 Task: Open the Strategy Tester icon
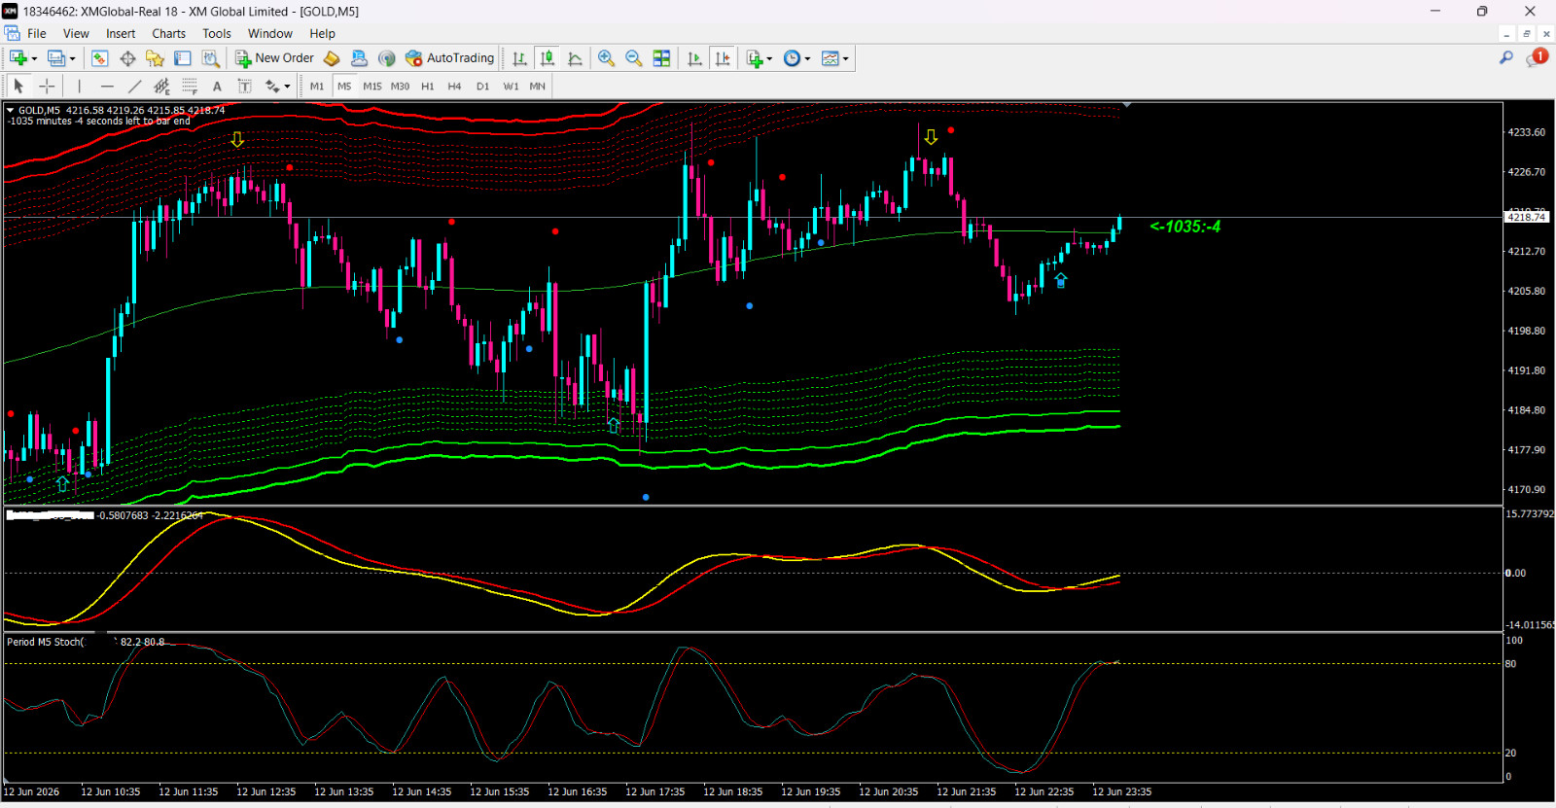click(x=210, y=58)
